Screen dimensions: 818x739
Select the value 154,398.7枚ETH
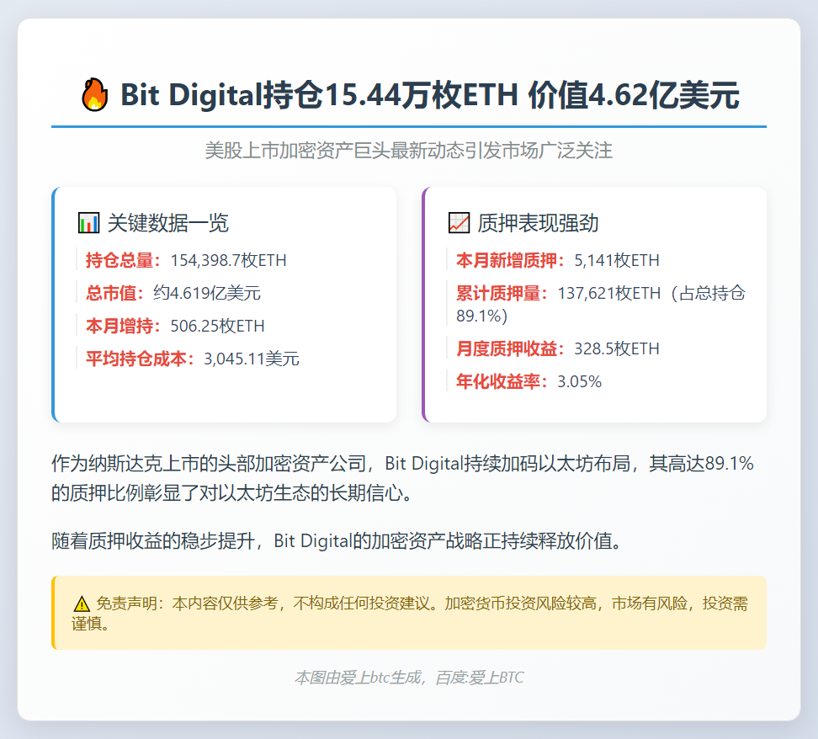pos(229,260)
